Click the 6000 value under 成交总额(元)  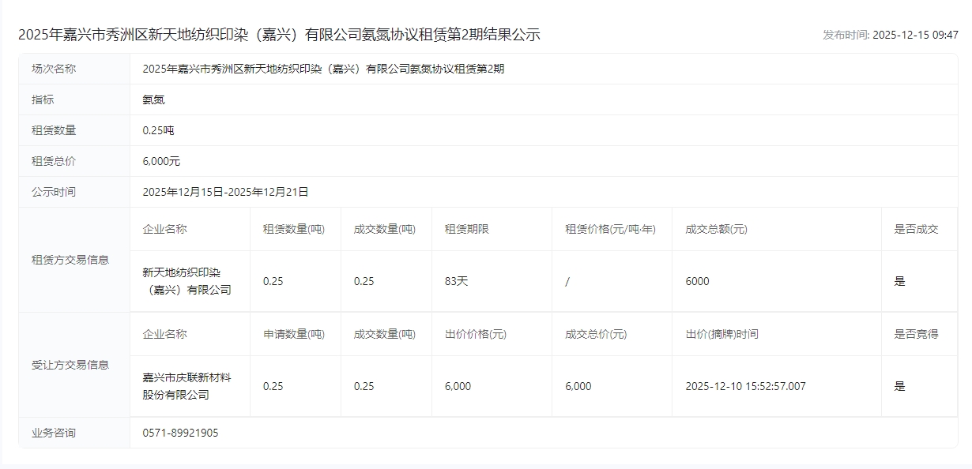click(697, 281)
